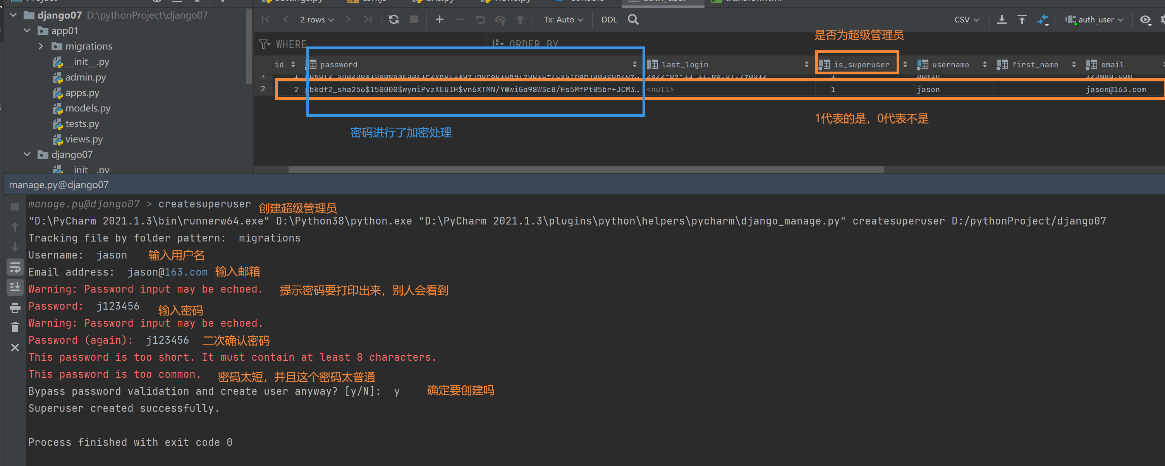
Task: Open the CSV export format dropdown
Action: click(x=967, y=19)
